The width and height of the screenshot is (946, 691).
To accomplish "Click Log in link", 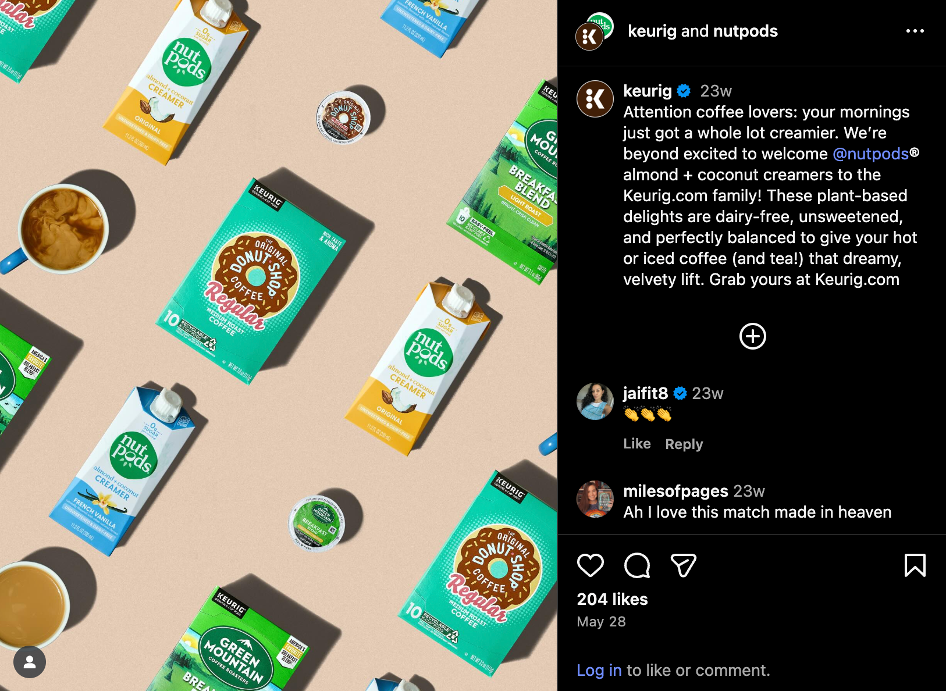I will [599, 670].
